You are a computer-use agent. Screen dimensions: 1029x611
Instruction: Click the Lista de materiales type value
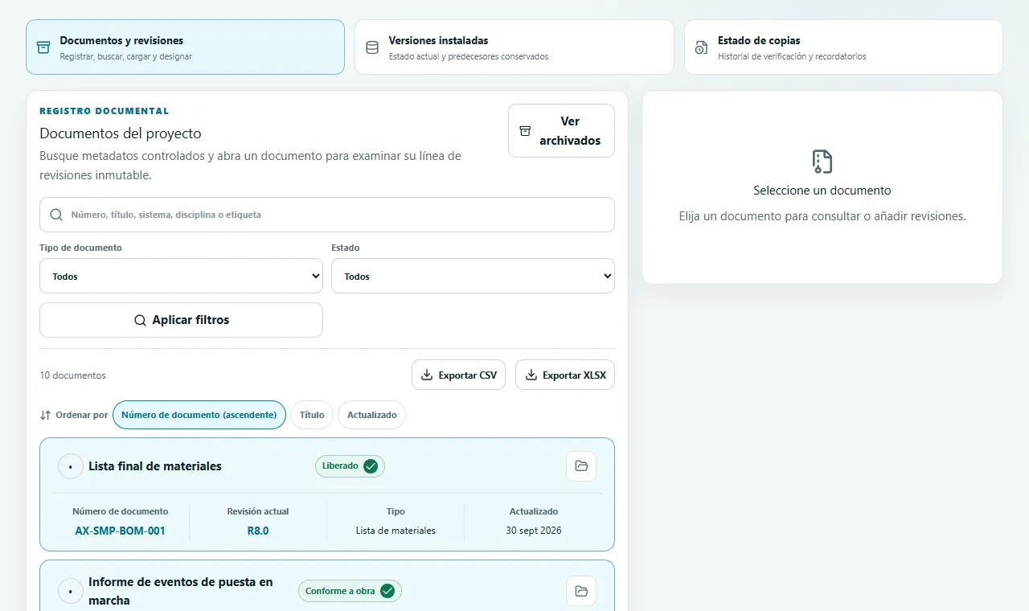(396, 531)
